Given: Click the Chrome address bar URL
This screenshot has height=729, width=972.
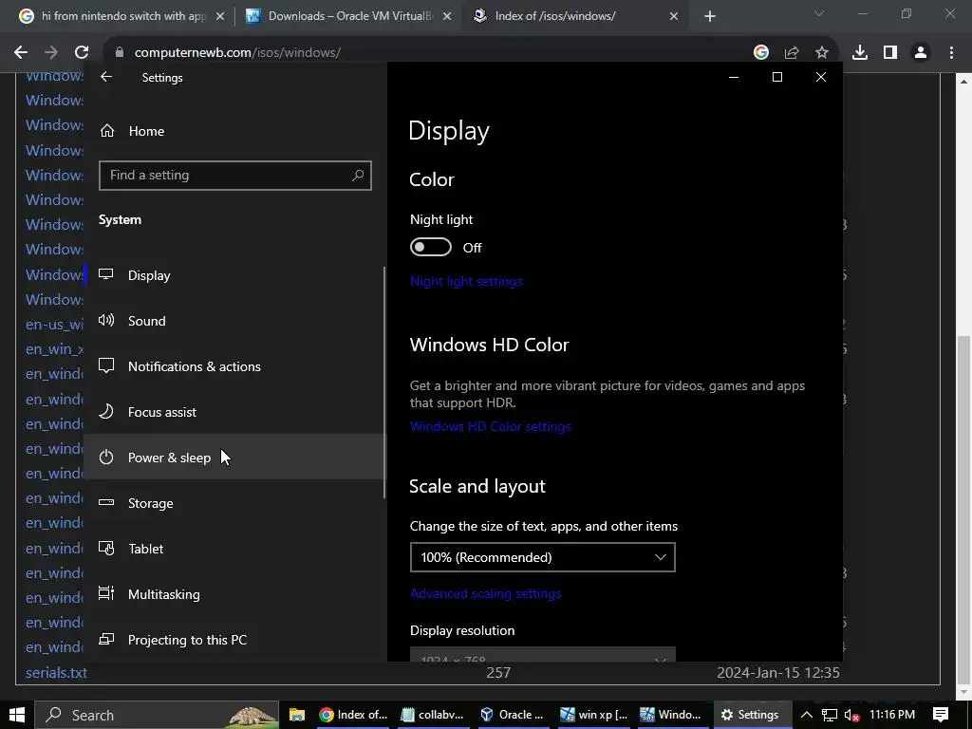Looking at the screenshot, I should click(237, 53).
